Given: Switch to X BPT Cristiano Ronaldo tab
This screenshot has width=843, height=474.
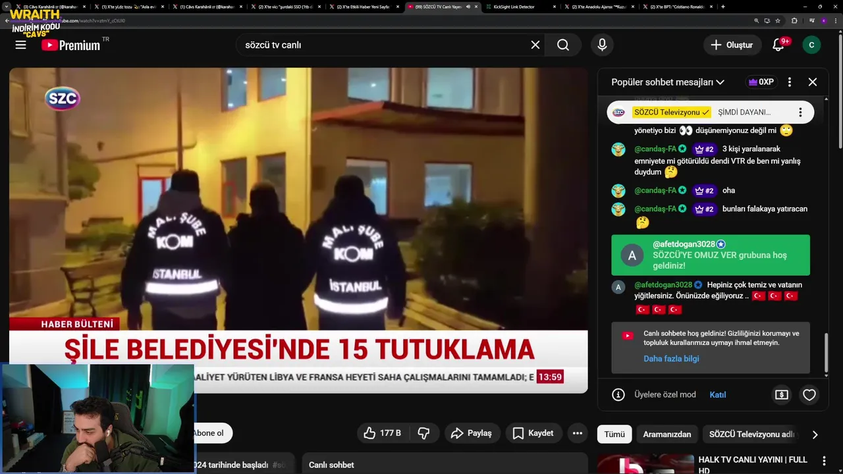Looking at the screenshot, I should click(x=678, y=7).
